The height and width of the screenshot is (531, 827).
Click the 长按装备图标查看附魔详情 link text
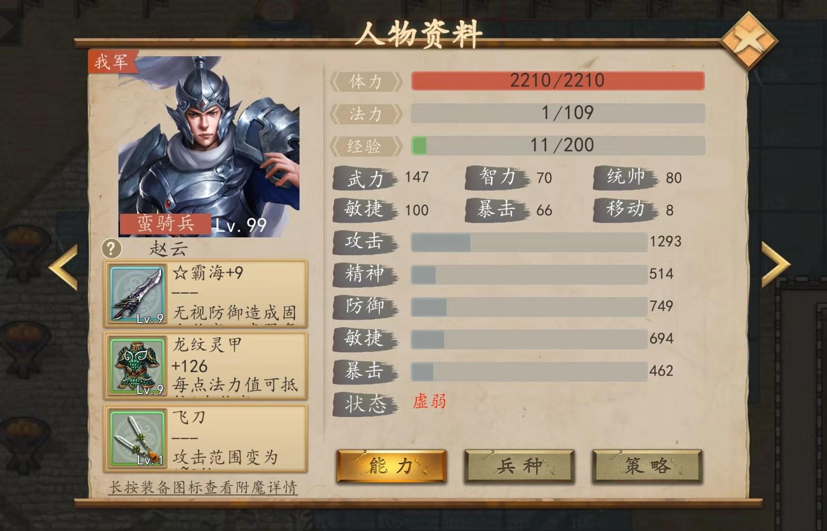[x=203, y=488]
